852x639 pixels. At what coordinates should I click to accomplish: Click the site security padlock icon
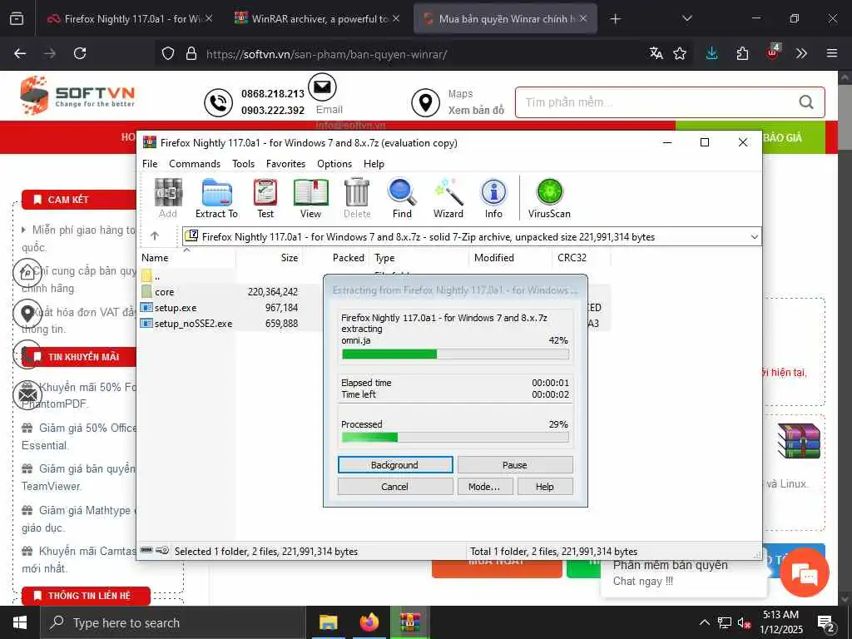click(191, 53)
